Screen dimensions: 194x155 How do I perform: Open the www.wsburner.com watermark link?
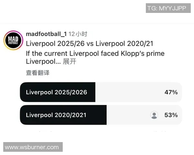tap(32, 147)
